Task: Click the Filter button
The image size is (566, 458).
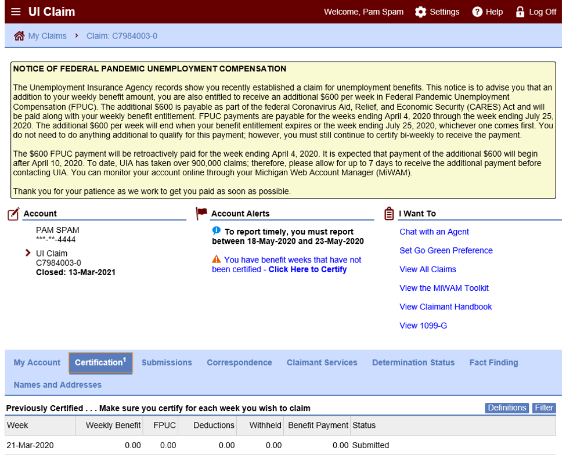Action: [544, 408]
